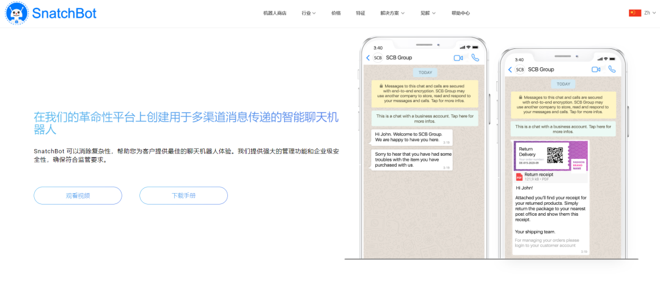Viewport: 660px width, 303px height.
Task: Open the 特征 menu item
Action: (x=361, y=13)
